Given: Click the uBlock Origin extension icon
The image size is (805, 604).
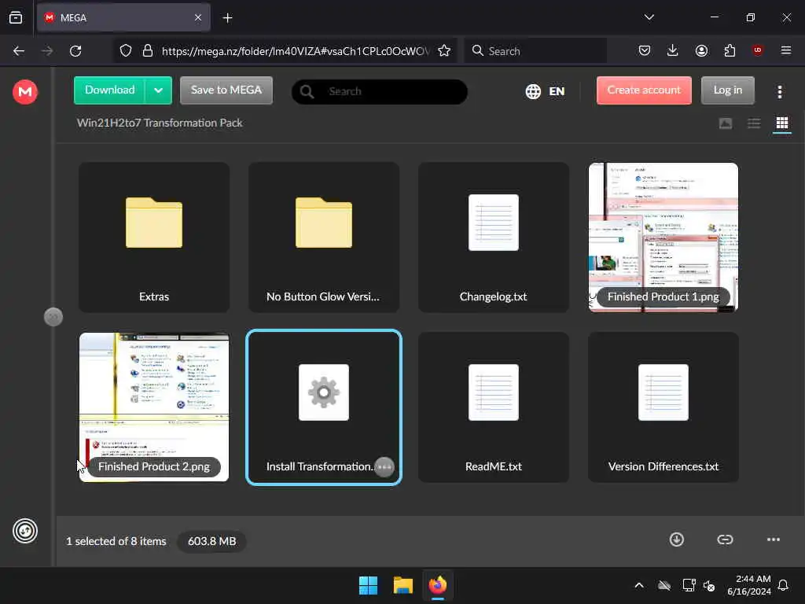Looking at the screenshot, I should [757, 50].
